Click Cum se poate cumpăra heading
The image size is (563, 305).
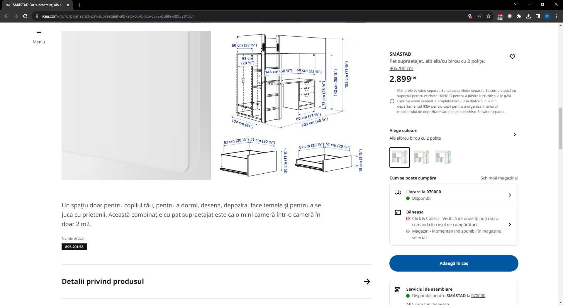(x=413, y=178)
